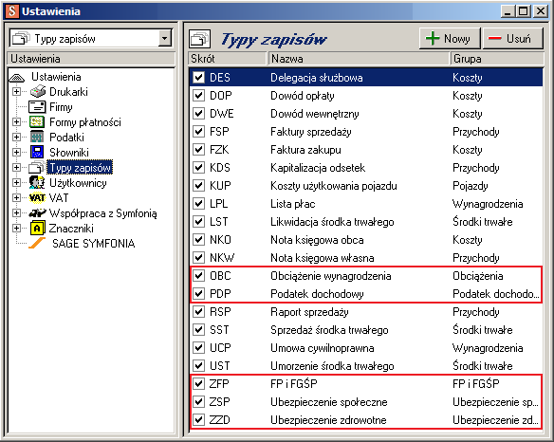Click the Drukarki printer icon

tap(37, 91)
